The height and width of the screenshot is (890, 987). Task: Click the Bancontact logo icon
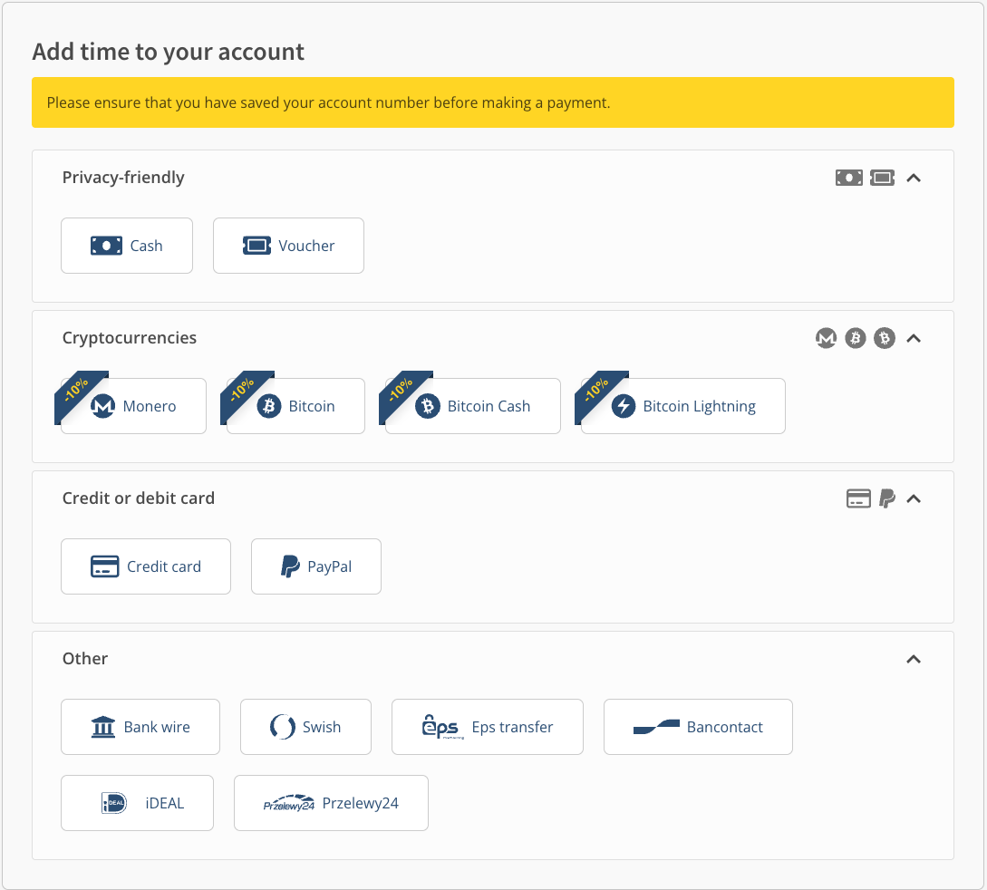pyautogui.click(x=656, y=727)
